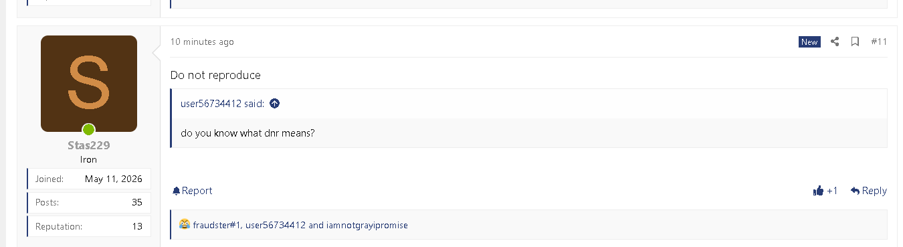Bookmark post #11 with the bookmark icon
Image resolution: width=903 pixels, height=247 pixels.
855,42
